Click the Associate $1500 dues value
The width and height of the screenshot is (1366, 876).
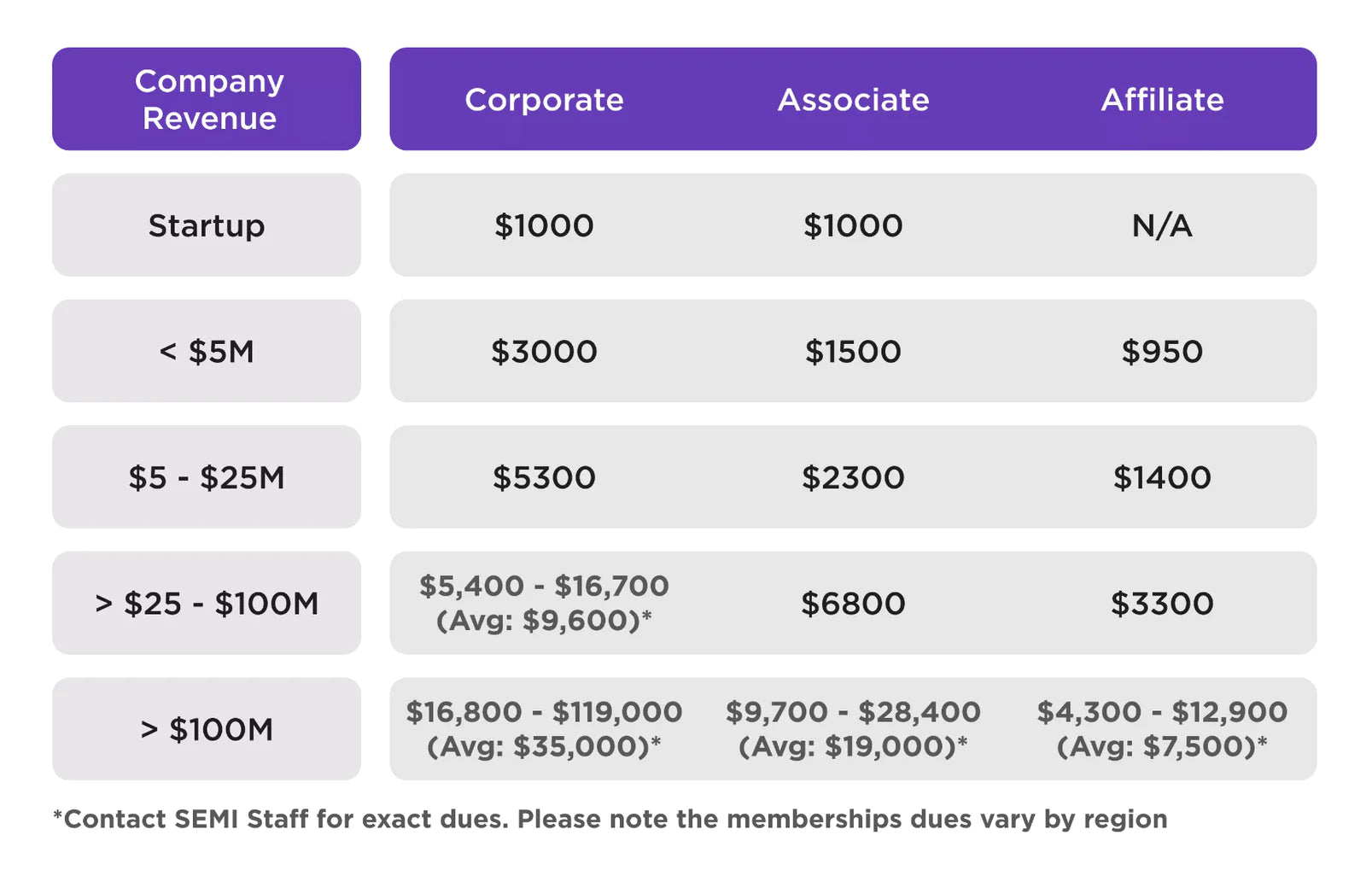pos(853,351)
